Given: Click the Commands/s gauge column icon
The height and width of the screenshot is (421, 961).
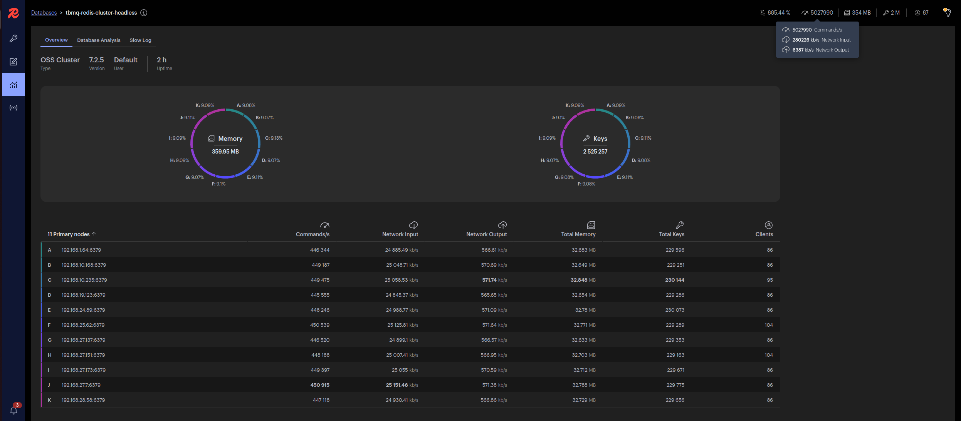Looking at the screenshot, I should click(x=324, y=225).
